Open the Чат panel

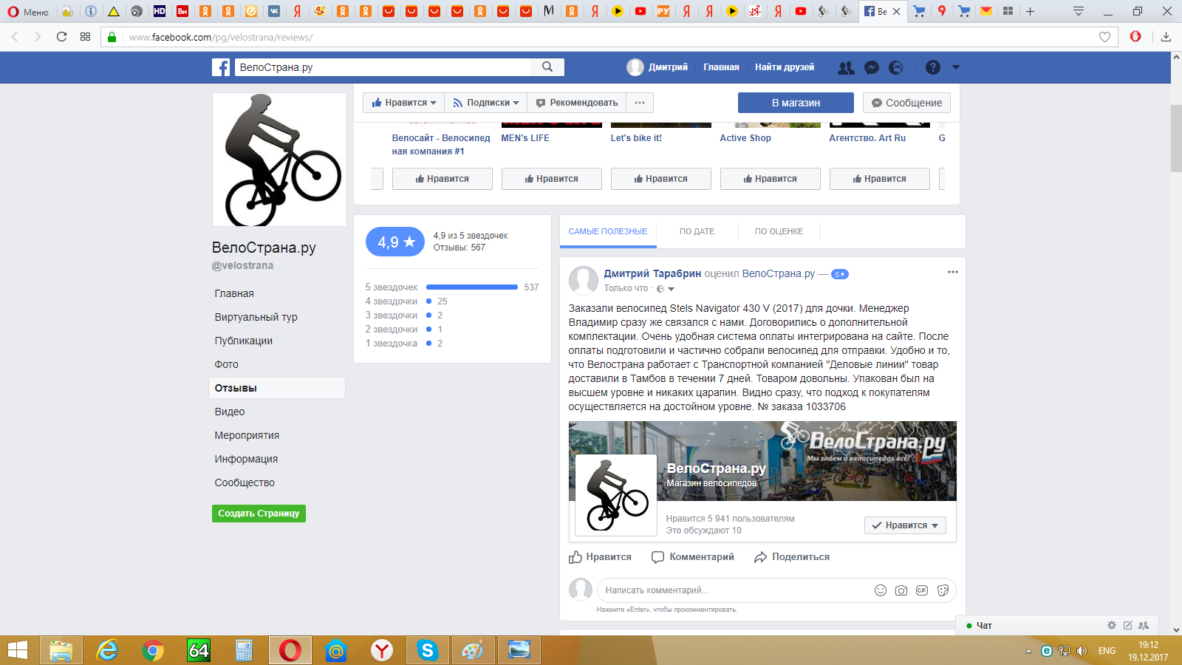pyautogui.click(x=984, y=625)
